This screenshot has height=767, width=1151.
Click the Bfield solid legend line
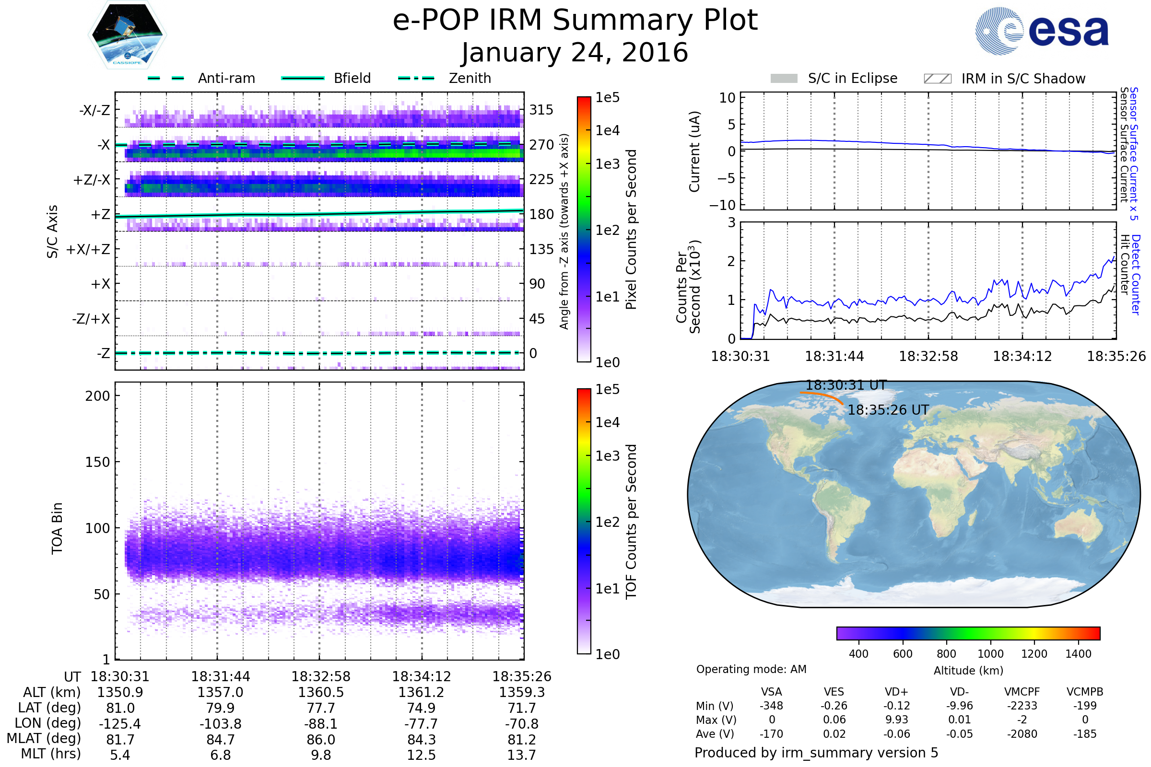(303, 78)
